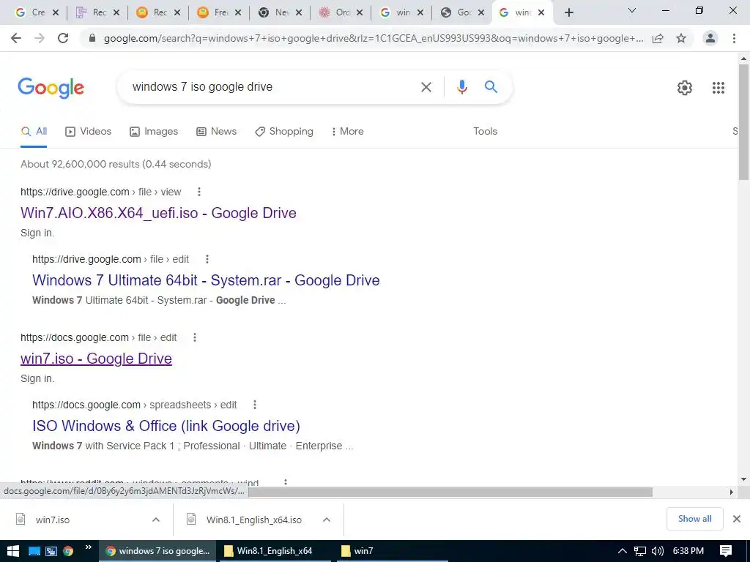Select the News search filter
The image size is (750, 562).
(216, 132)
